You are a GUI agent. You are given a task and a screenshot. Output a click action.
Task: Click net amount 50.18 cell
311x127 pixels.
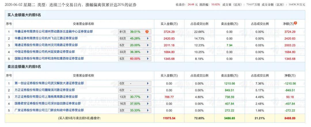click(x=290, y=97)
